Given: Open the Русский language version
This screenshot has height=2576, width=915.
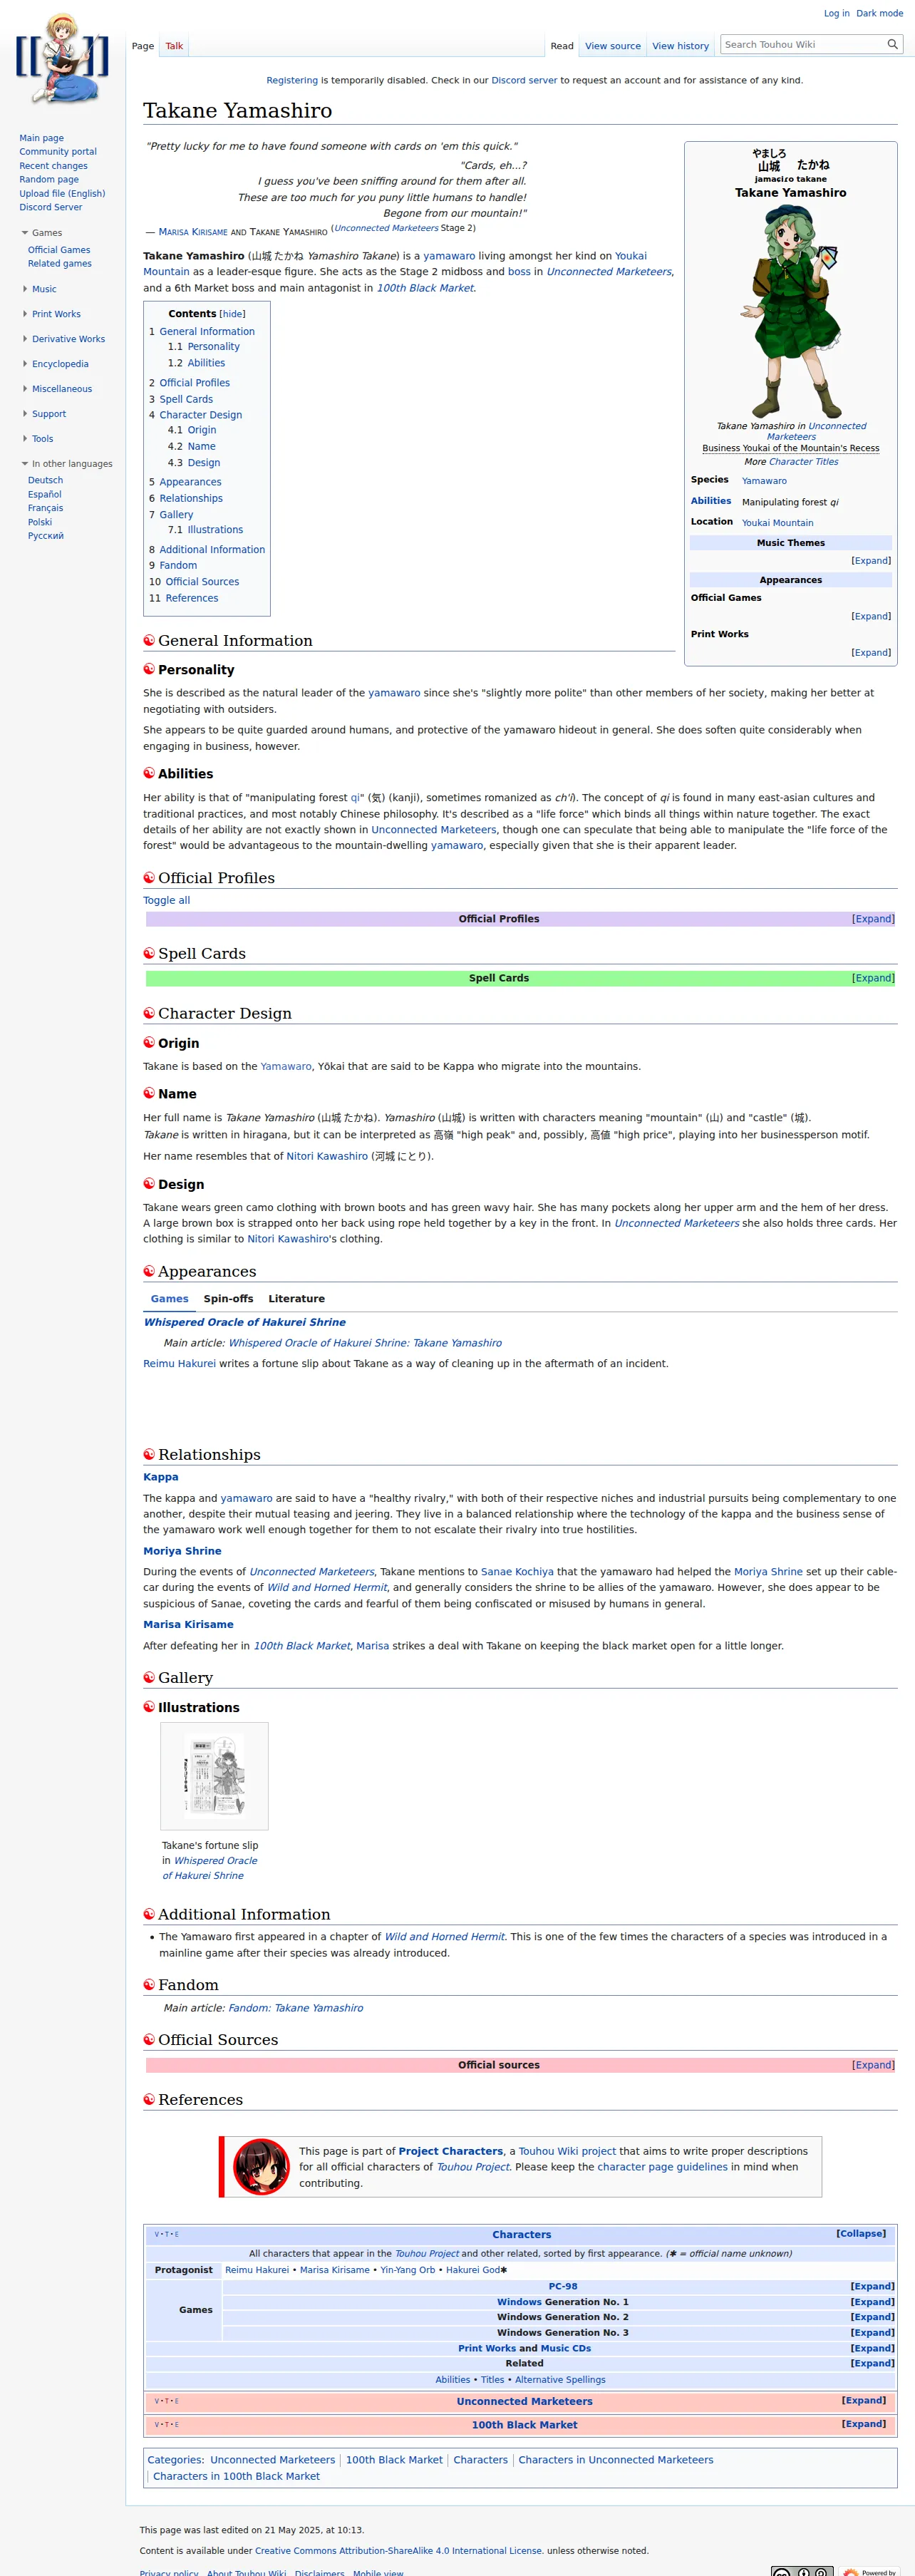Looking at the screenshot, I should 46,536.
